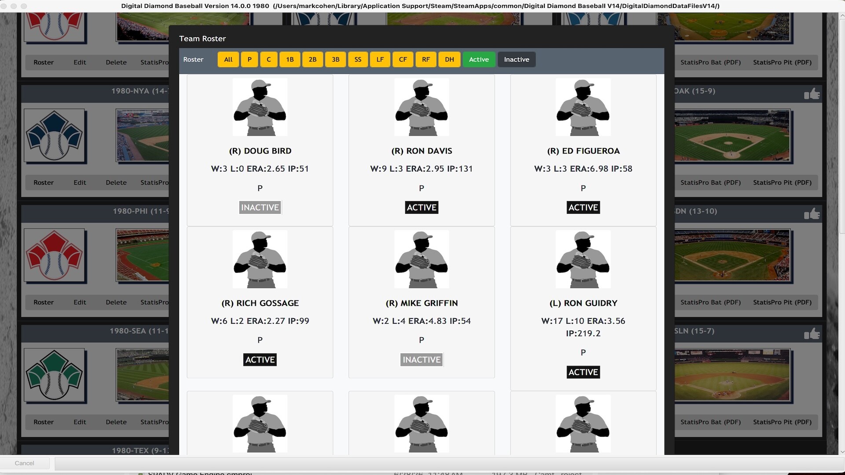Click the (R) MIKE GRIFFIN name
This screenshot has width=845, height=475.
422,303
